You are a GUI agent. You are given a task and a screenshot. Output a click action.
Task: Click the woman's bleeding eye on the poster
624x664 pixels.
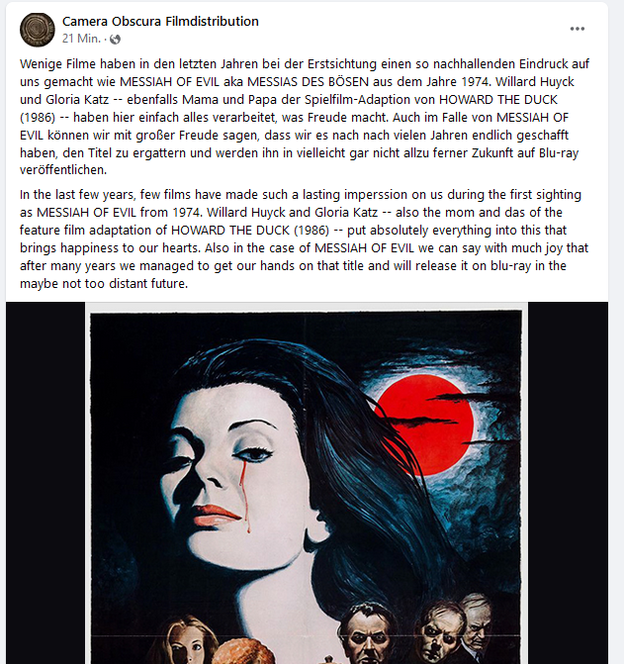click(x=253, y=454)
